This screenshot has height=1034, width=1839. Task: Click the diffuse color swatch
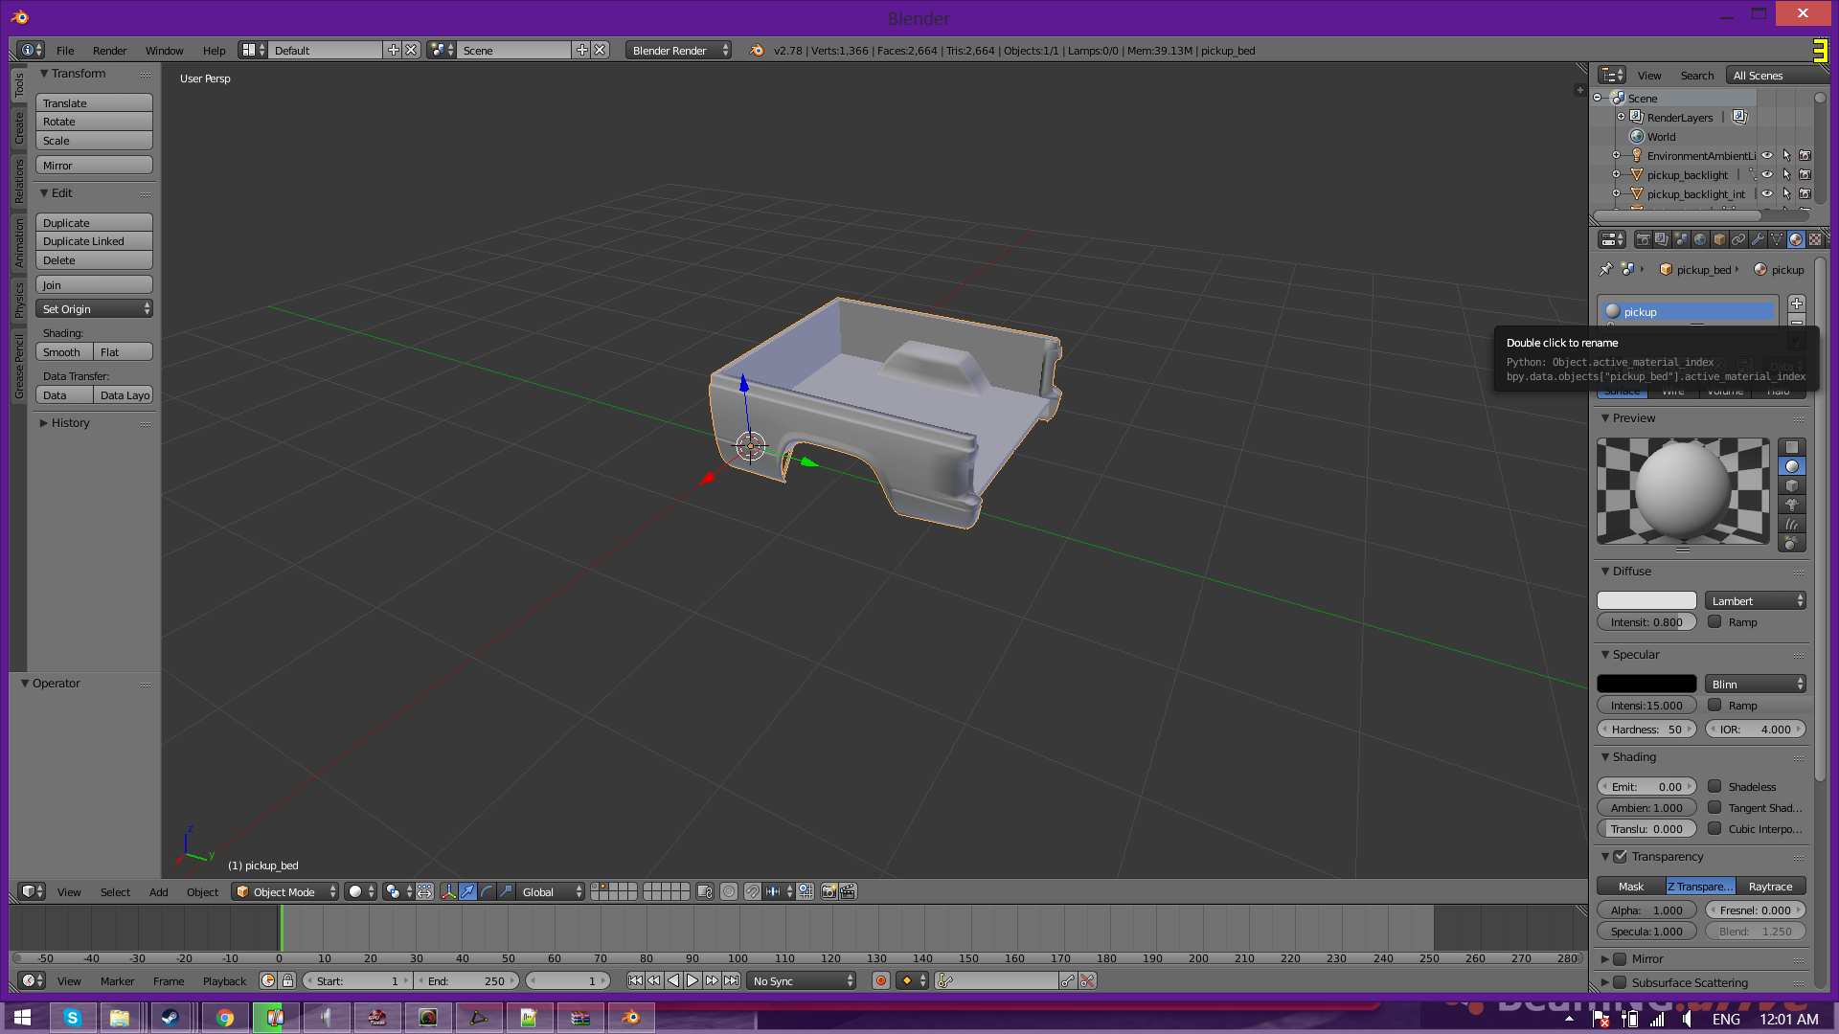click(x=1646, y=600)
